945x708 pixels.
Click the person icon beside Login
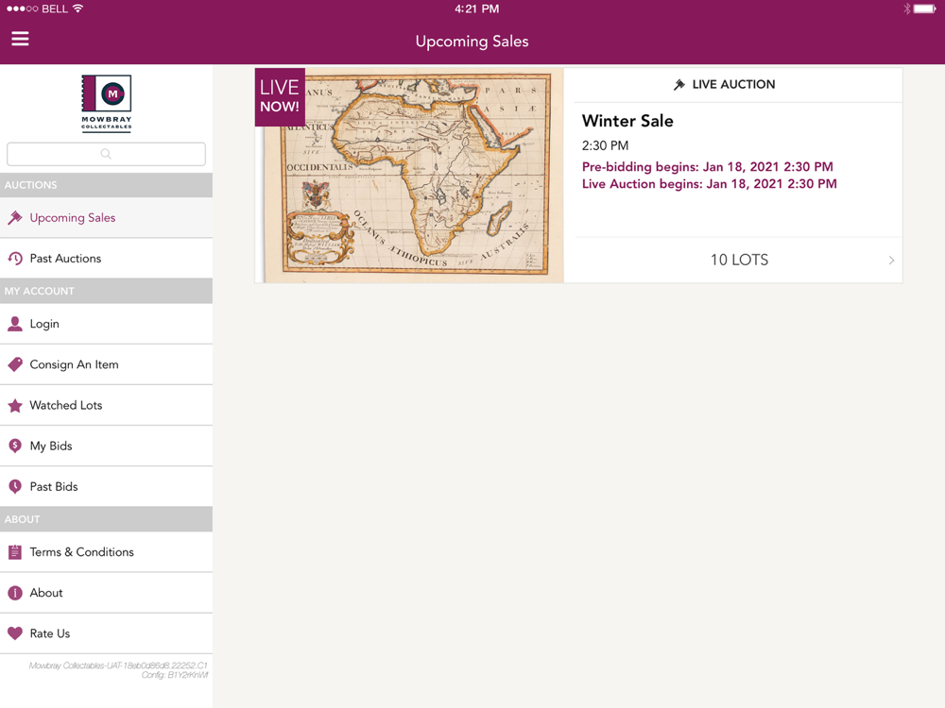coord(15,324)
